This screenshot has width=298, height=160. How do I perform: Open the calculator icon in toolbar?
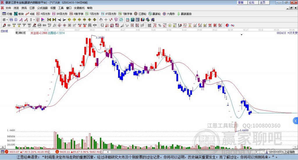[133, 20]
